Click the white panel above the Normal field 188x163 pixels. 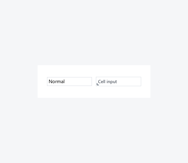pos(69,71)
